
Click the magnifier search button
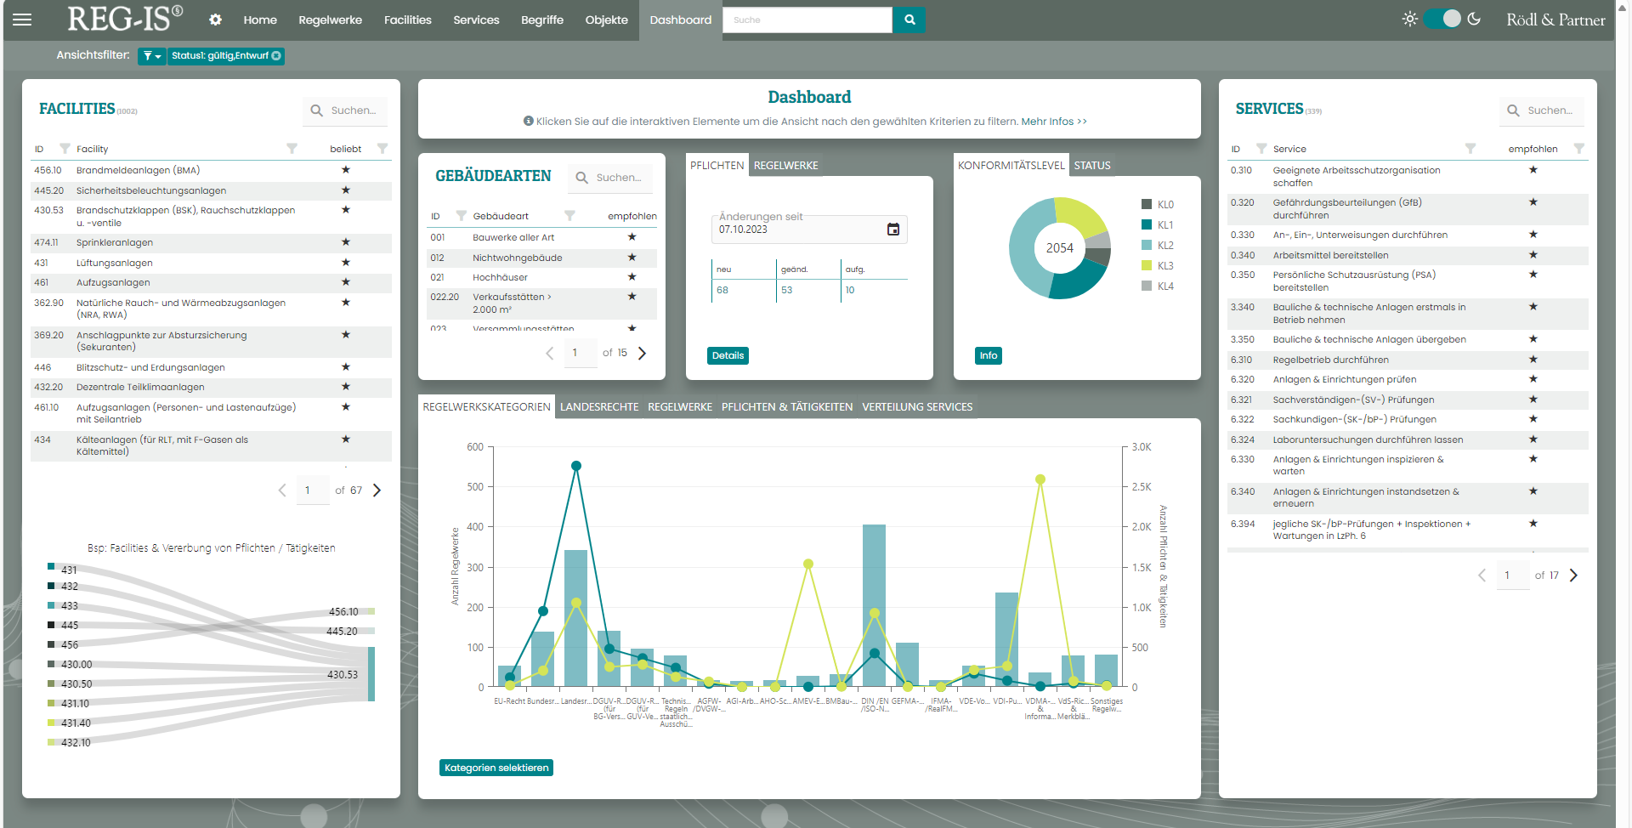(909, 20)
